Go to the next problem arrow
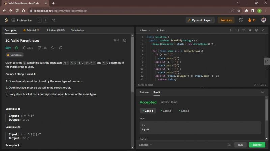270x151 pixels. coord(45,20)
